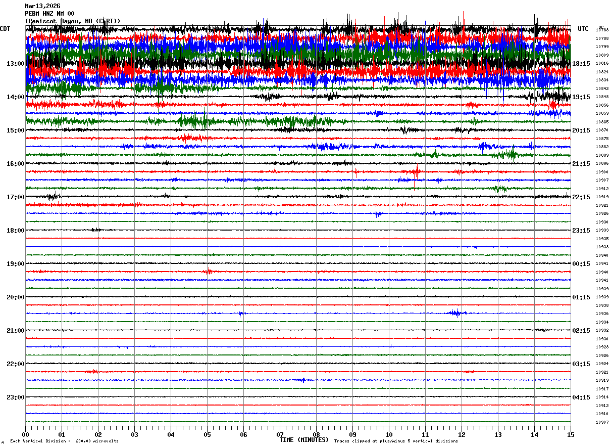
Task: Click minute tick label 05 on time axis
Action: pos(207,434)
